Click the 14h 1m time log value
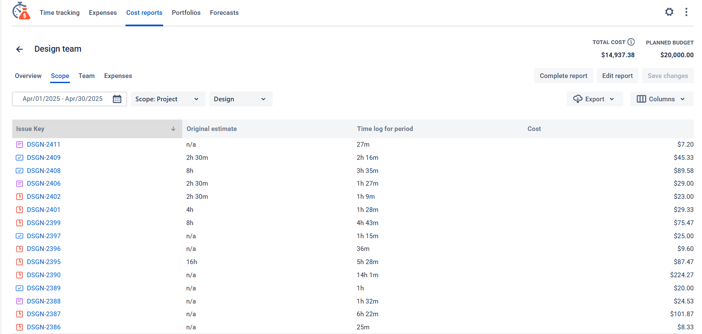The width and height of the screenshot is (702, 334). click(368, 275)
